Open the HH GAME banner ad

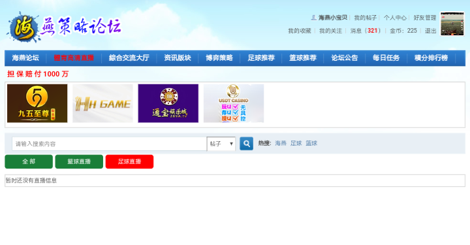click(103, 103)
